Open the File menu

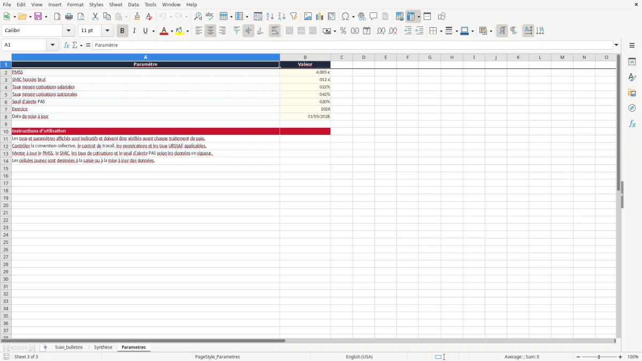7,4
